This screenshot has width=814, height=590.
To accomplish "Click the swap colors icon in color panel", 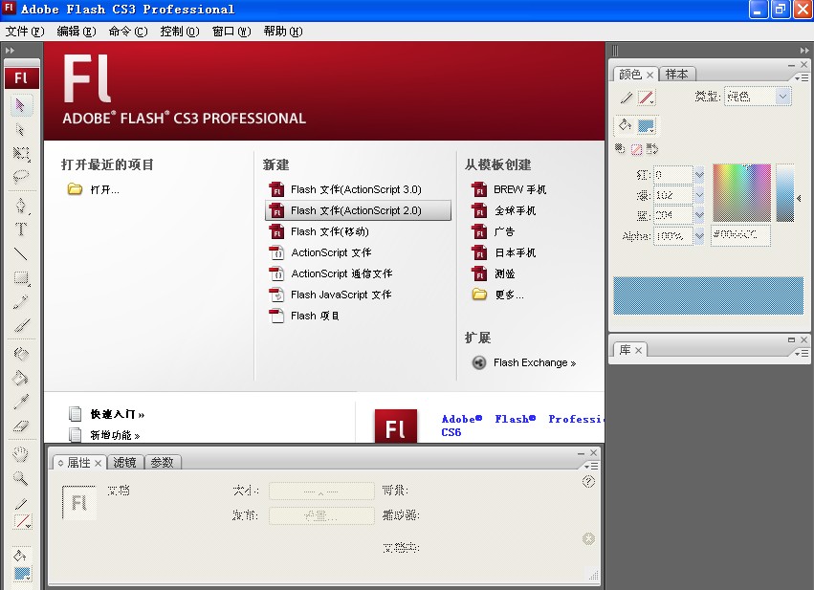I will tap(652, 148).
